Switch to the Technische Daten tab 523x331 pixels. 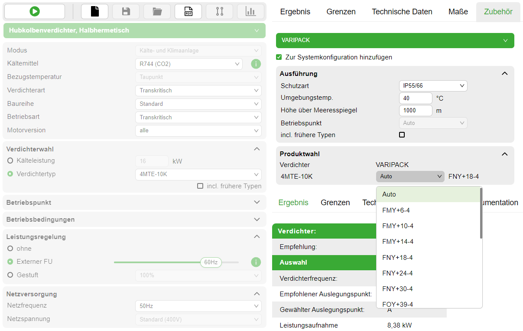coord(402,12)
